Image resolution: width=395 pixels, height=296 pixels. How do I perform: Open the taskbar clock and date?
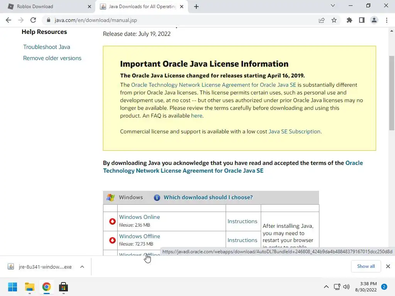[x=366, y=287]
